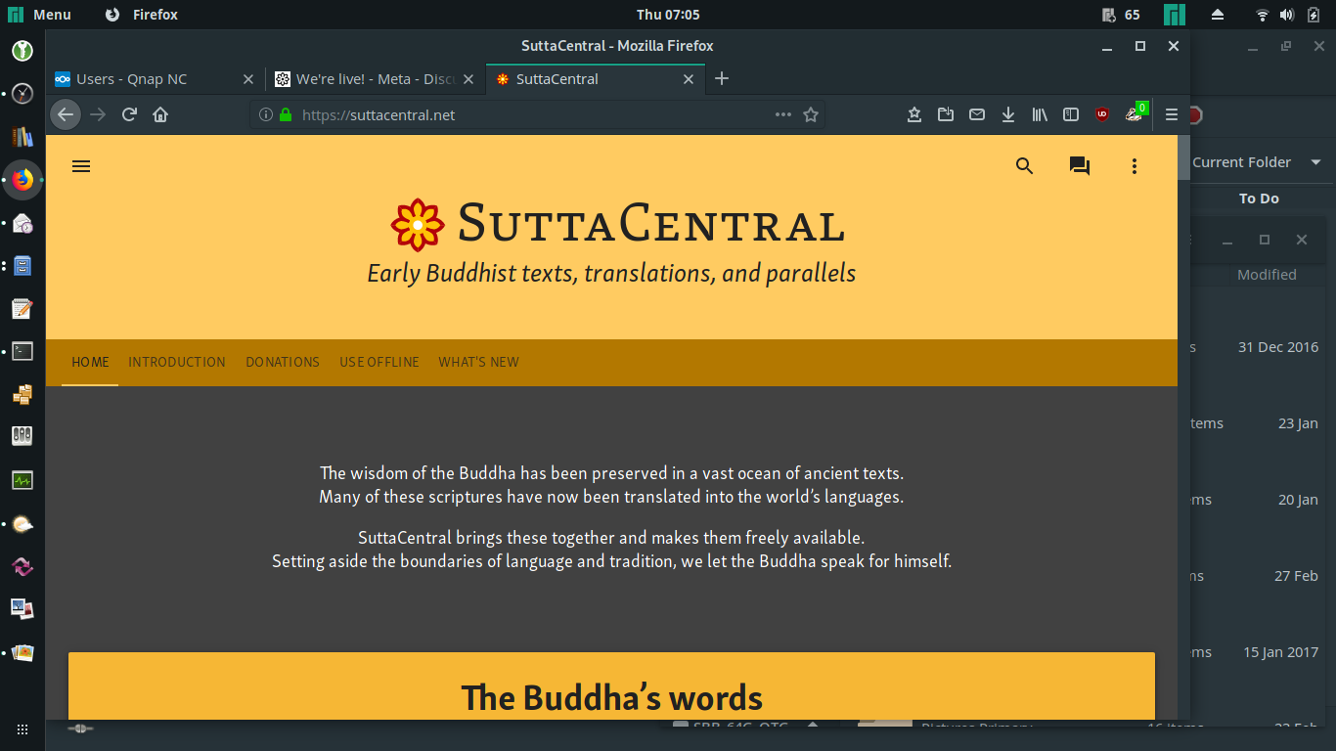Click the eject removable drives tray icon

1218,15
